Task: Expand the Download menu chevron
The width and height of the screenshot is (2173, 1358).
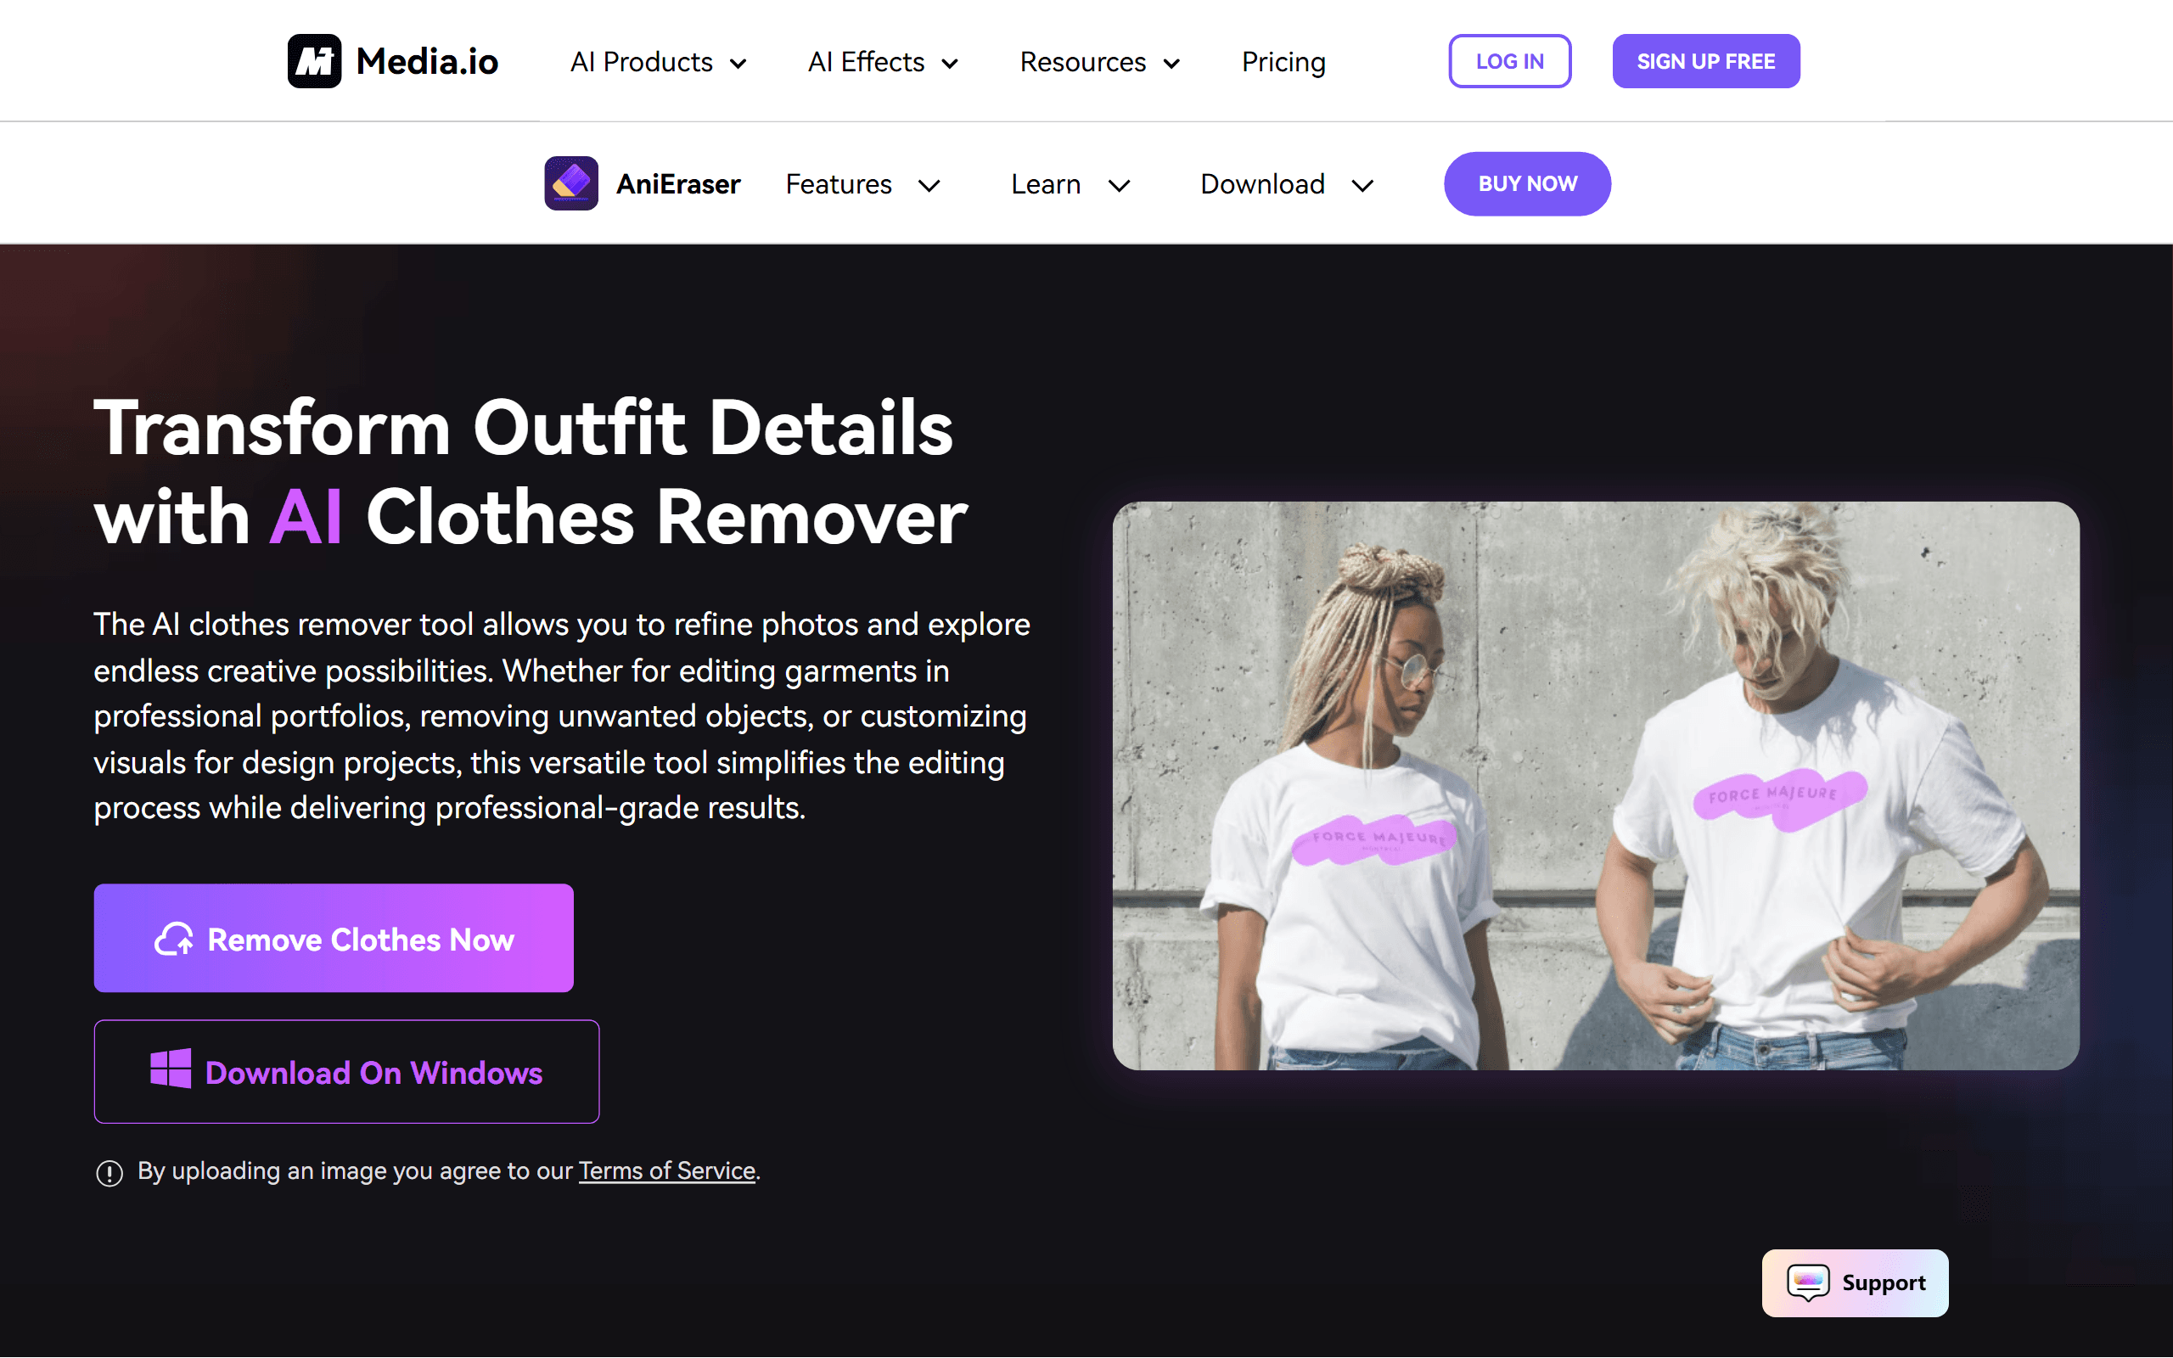Action: coord(1363,186)
